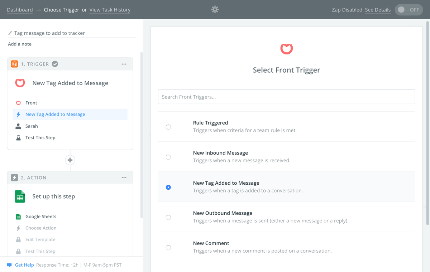Click the person icon next to Sarah

[18, 126]
